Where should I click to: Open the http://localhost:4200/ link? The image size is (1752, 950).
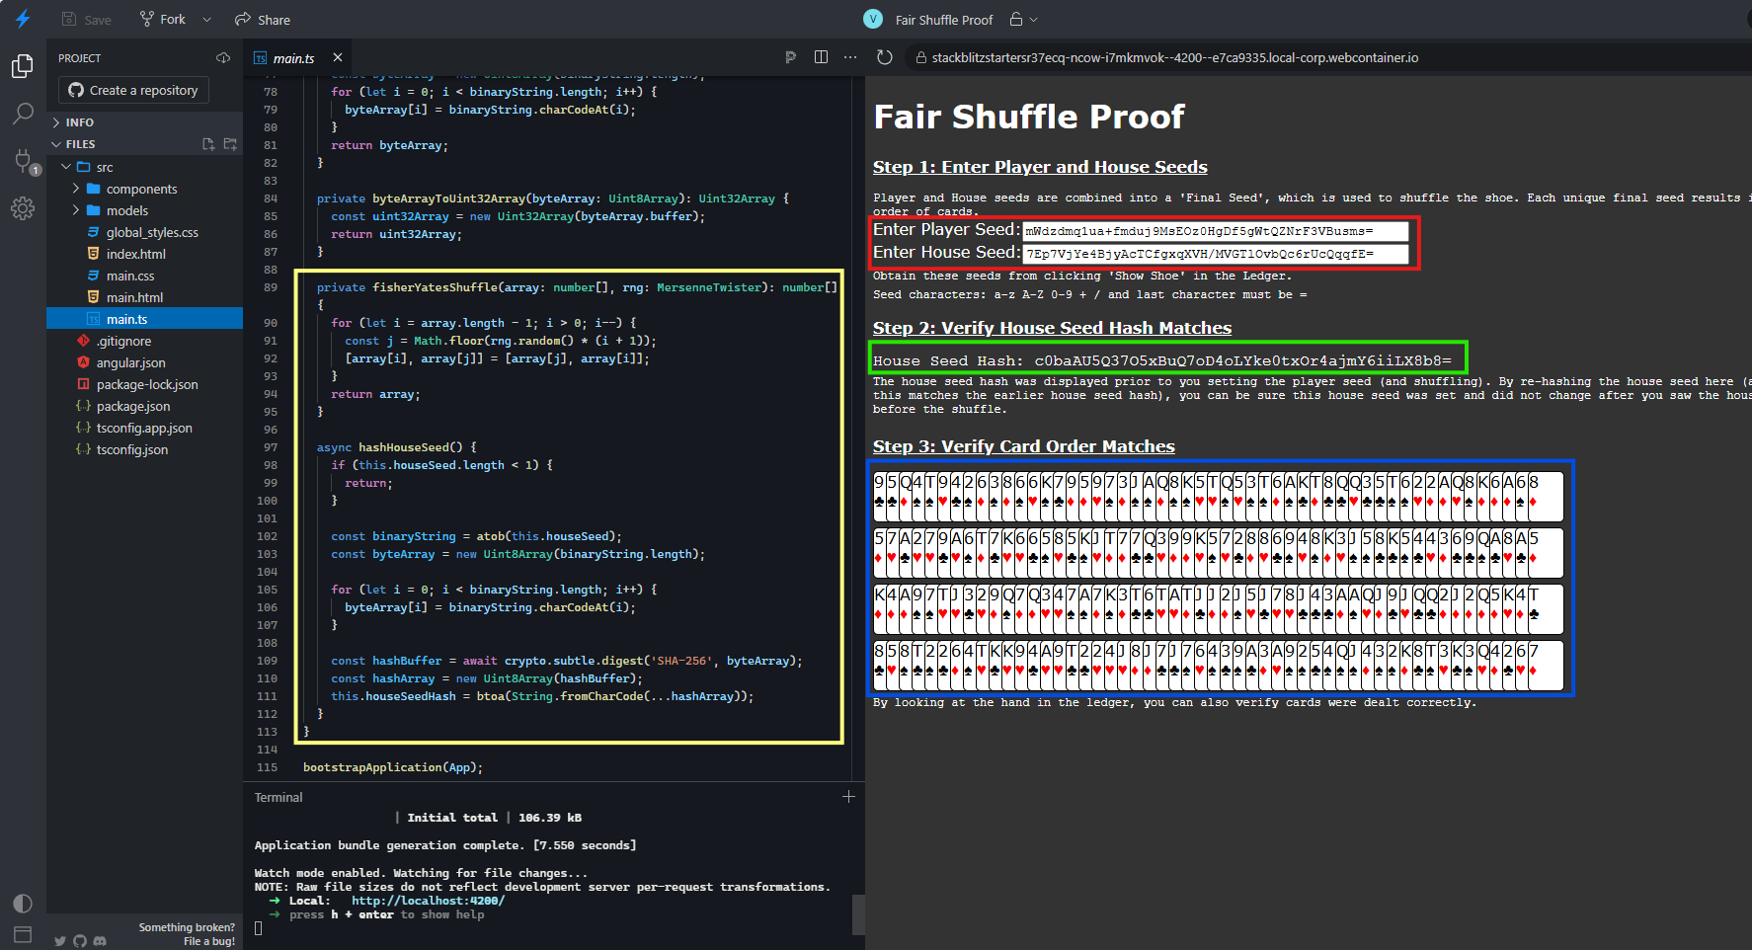(428, 901)
